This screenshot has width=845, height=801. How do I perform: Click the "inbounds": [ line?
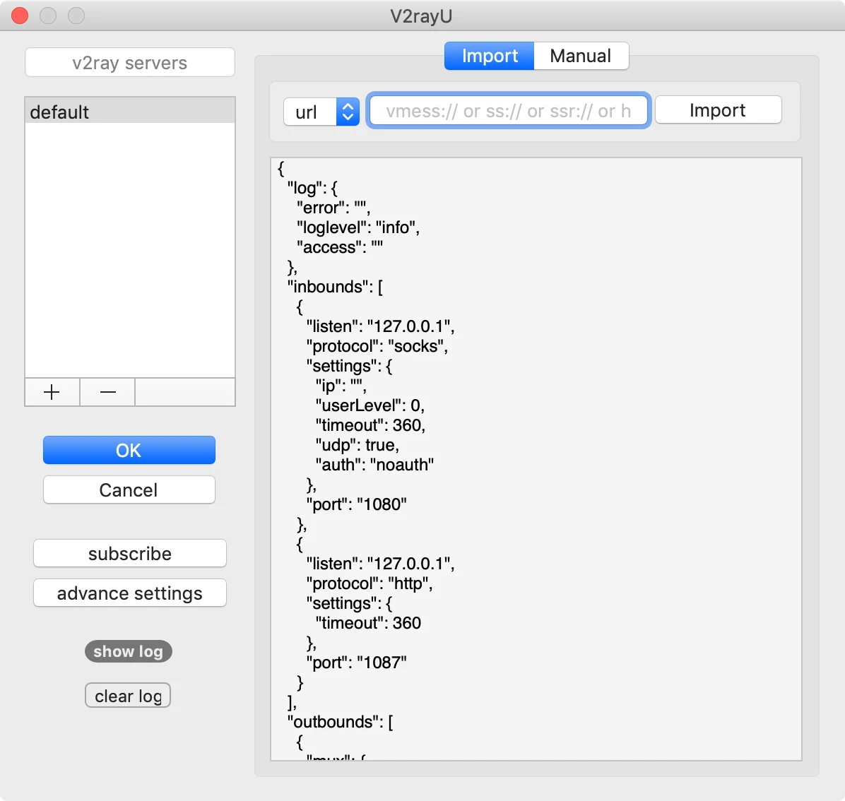click(x=335, y=287)
